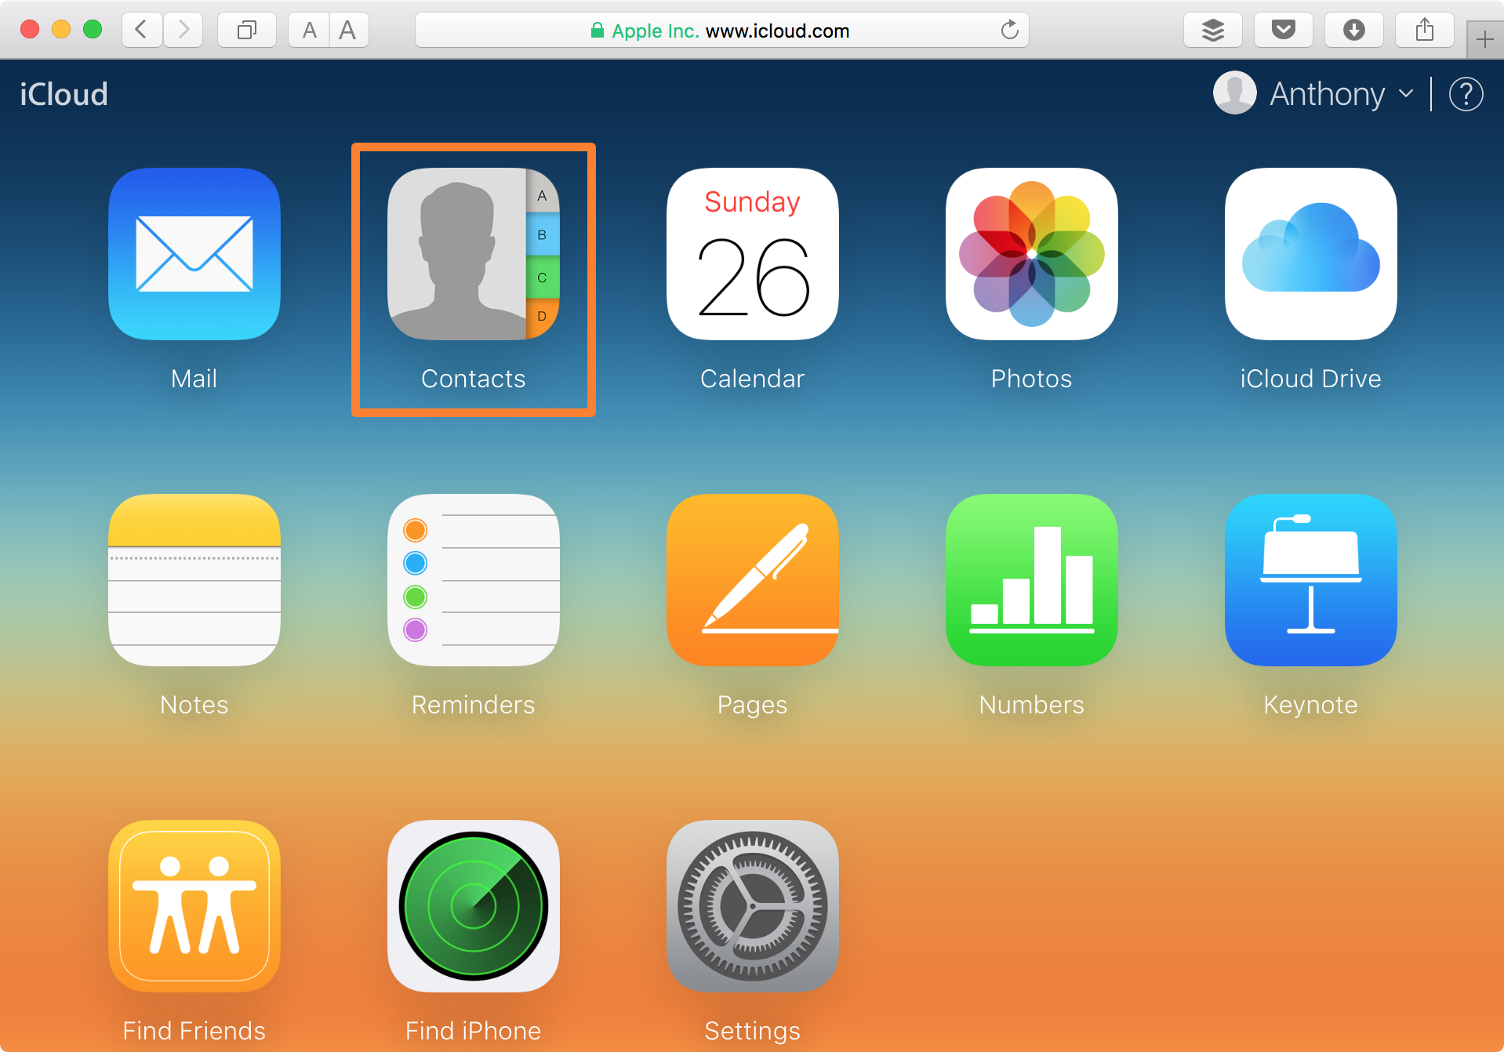The height and width of the screenshot is (1052, 1504).
Task: Increase text size with large A
Action: 348,30
